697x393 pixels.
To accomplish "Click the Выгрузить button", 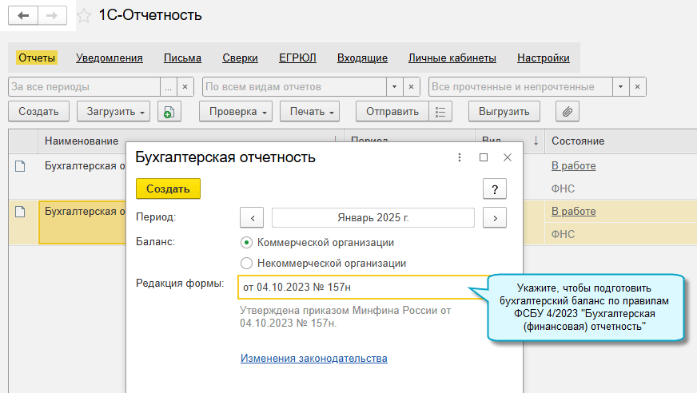I will pos(504,112).
